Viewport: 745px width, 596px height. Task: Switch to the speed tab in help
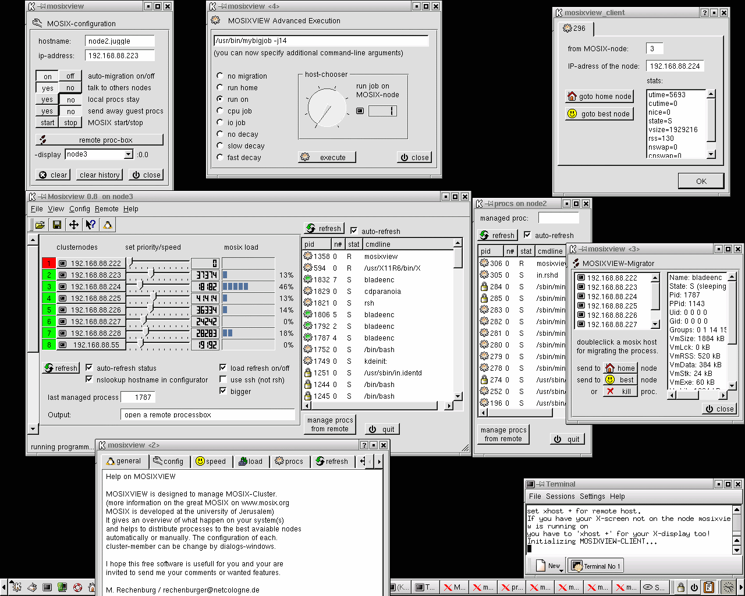pos(211,461)
